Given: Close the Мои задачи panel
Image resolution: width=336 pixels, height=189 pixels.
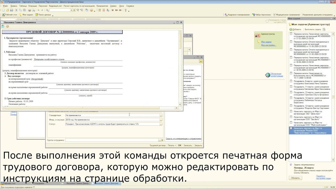Looking at the screenshot, I should (334, 19).
